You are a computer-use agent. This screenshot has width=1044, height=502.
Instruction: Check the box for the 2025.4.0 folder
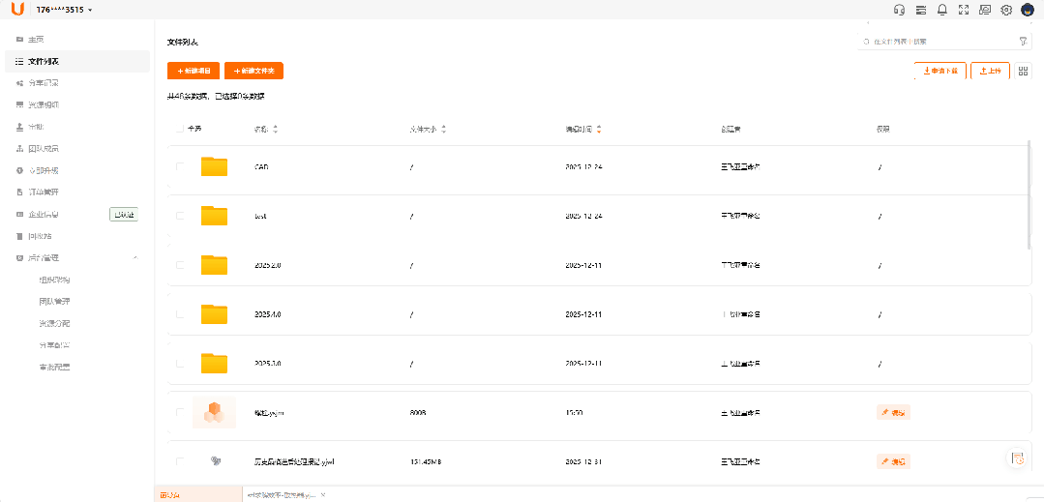coord(179,313)
